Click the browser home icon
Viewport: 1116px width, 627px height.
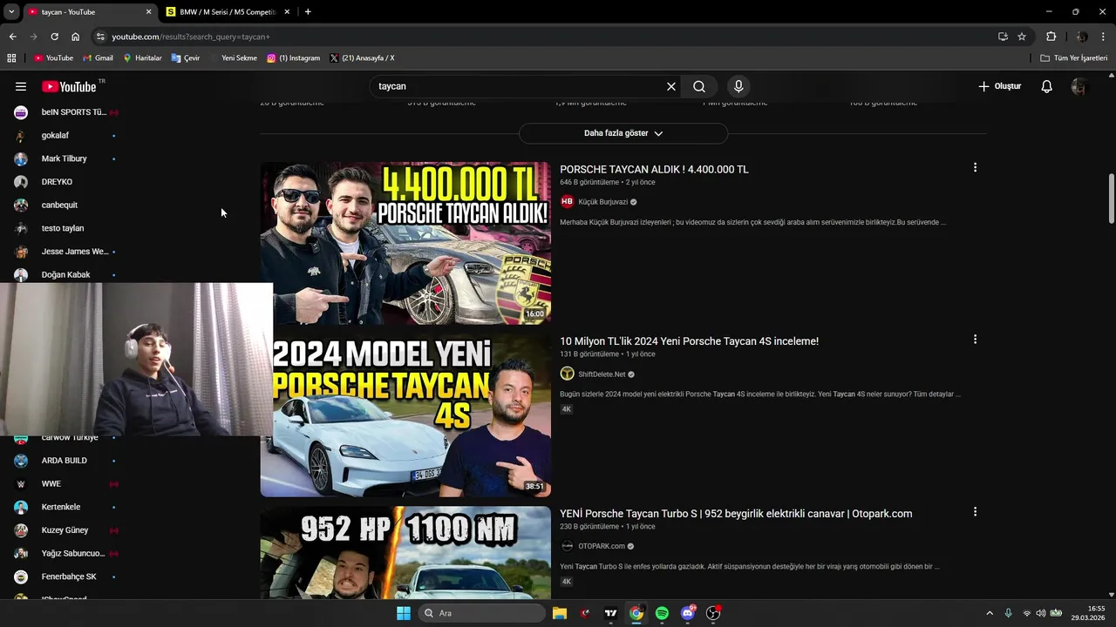[76, 37]
